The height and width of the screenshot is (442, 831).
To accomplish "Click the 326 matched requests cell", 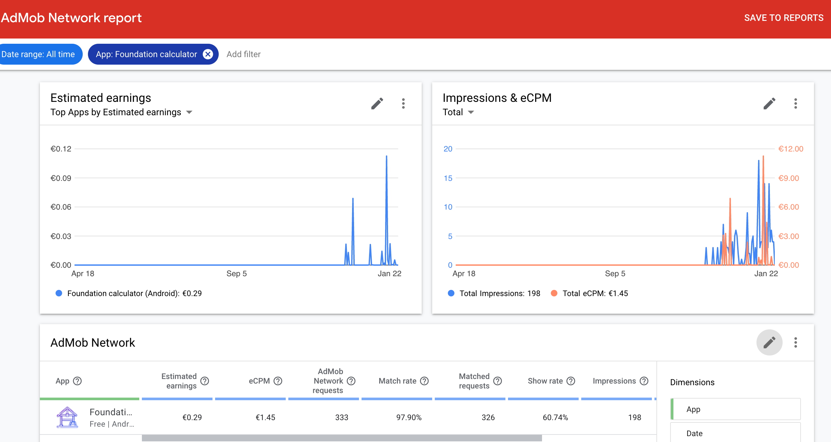I will 488,418.
